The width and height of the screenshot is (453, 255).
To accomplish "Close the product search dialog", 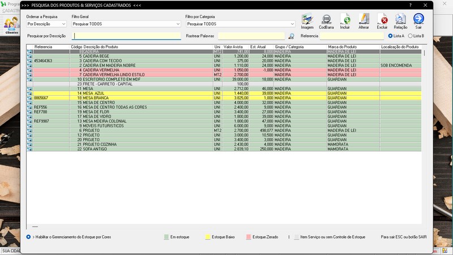I will pyautogui.click(x=425, y=5).
